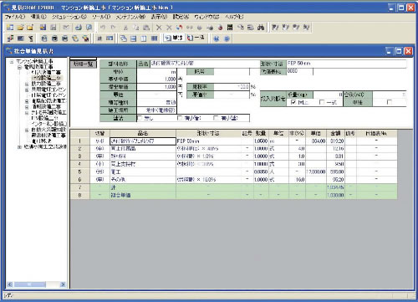Image resolution: width=418 pixels, height=302 pixels.
Task: Select the ITV設備工事 tree item
Action: point(44,118)
